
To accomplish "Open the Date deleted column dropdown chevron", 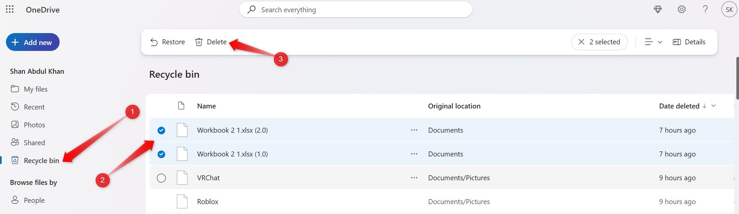I will pos(714,106).
